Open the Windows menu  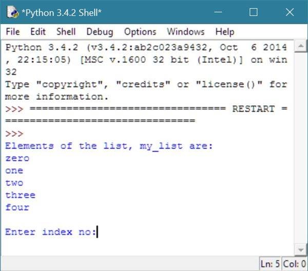click(186, 32)
